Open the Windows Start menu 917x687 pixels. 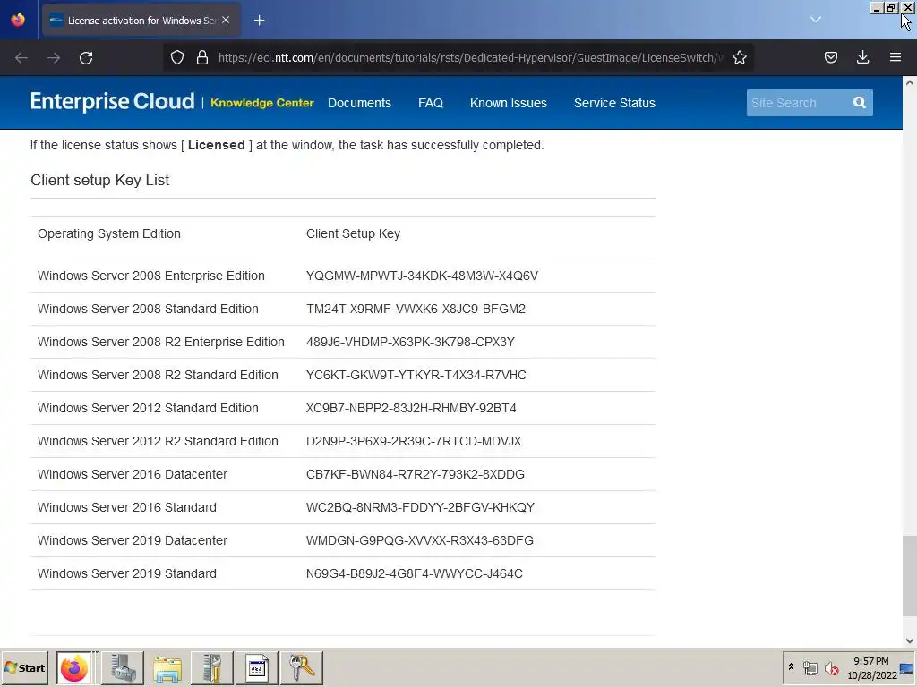(25, 667)
